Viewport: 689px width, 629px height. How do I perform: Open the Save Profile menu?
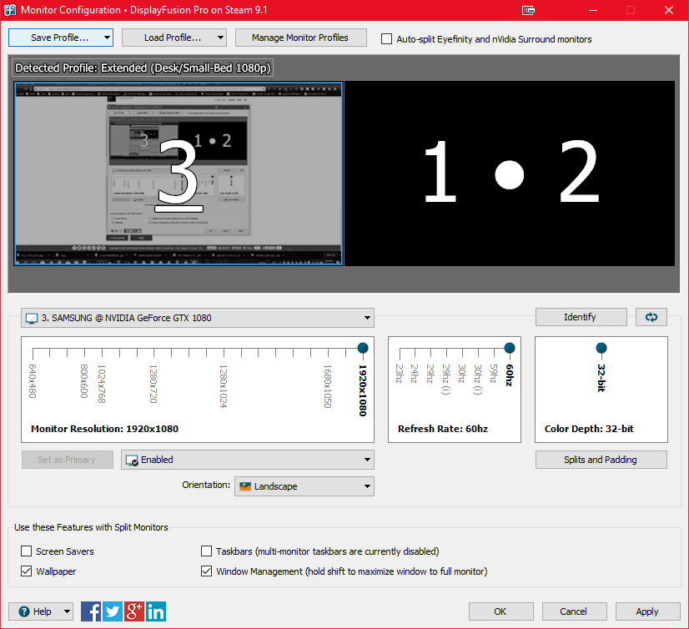(x=60, y=38)
